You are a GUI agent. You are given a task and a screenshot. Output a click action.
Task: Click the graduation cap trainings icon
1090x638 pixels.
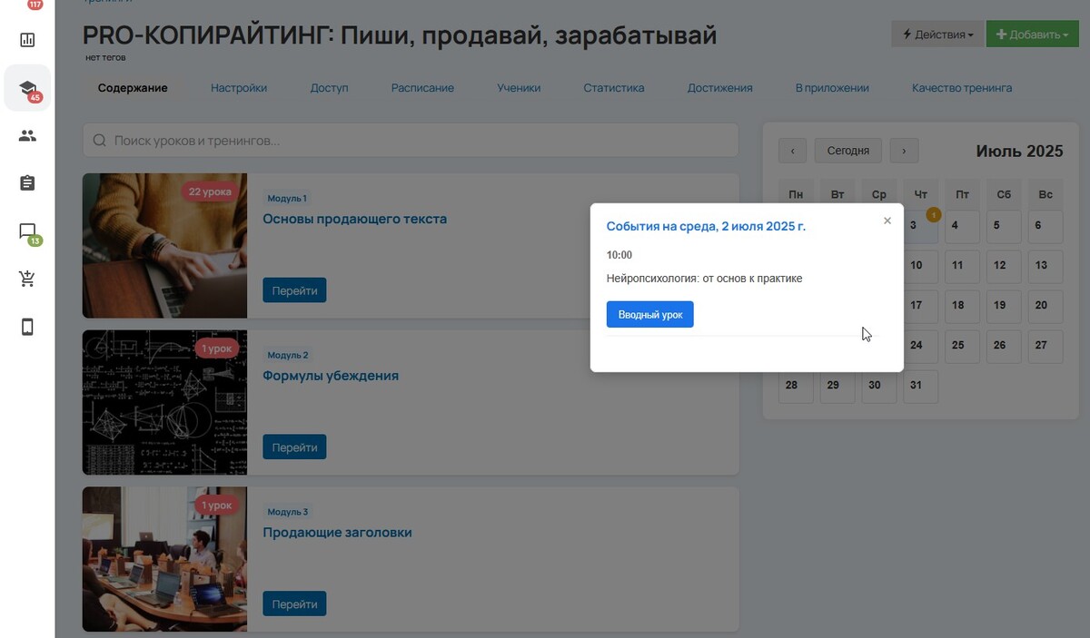(x=27, y=88)
